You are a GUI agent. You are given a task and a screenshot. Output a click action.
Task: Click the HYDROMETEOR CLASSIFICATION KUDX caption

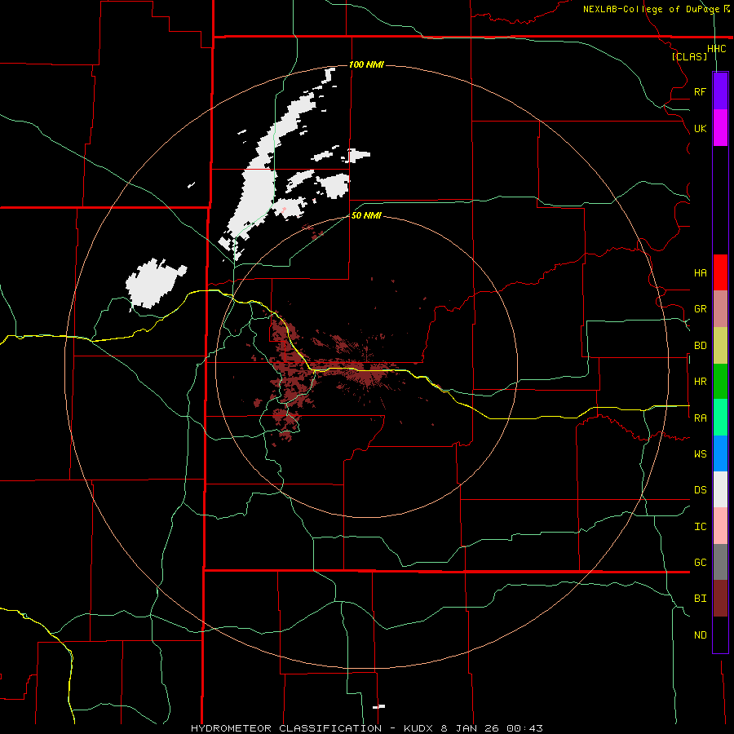pyautogui.click(x=366, y=728)
